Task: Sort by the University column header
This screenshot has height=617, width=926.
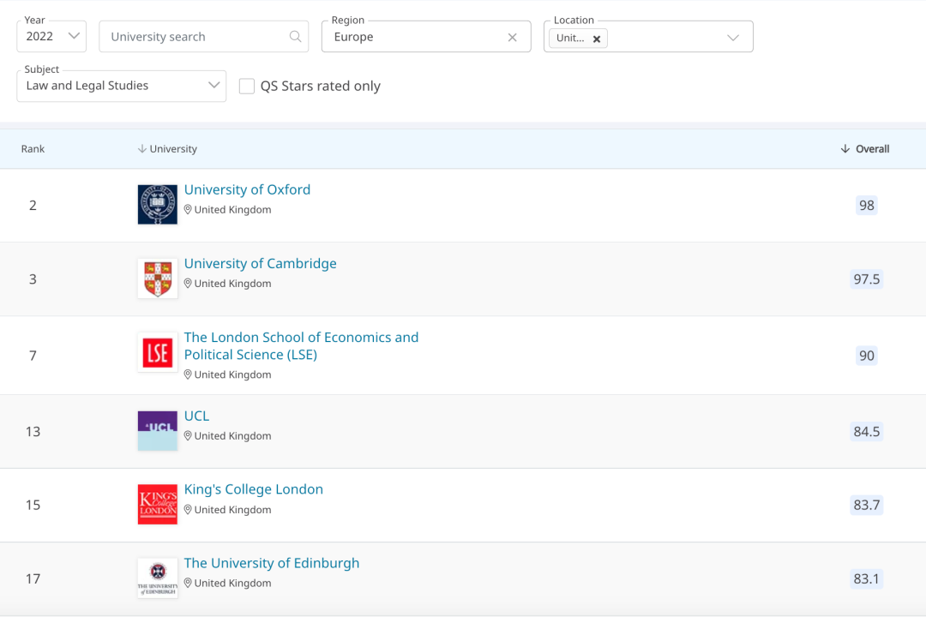Action: (168, 149)
